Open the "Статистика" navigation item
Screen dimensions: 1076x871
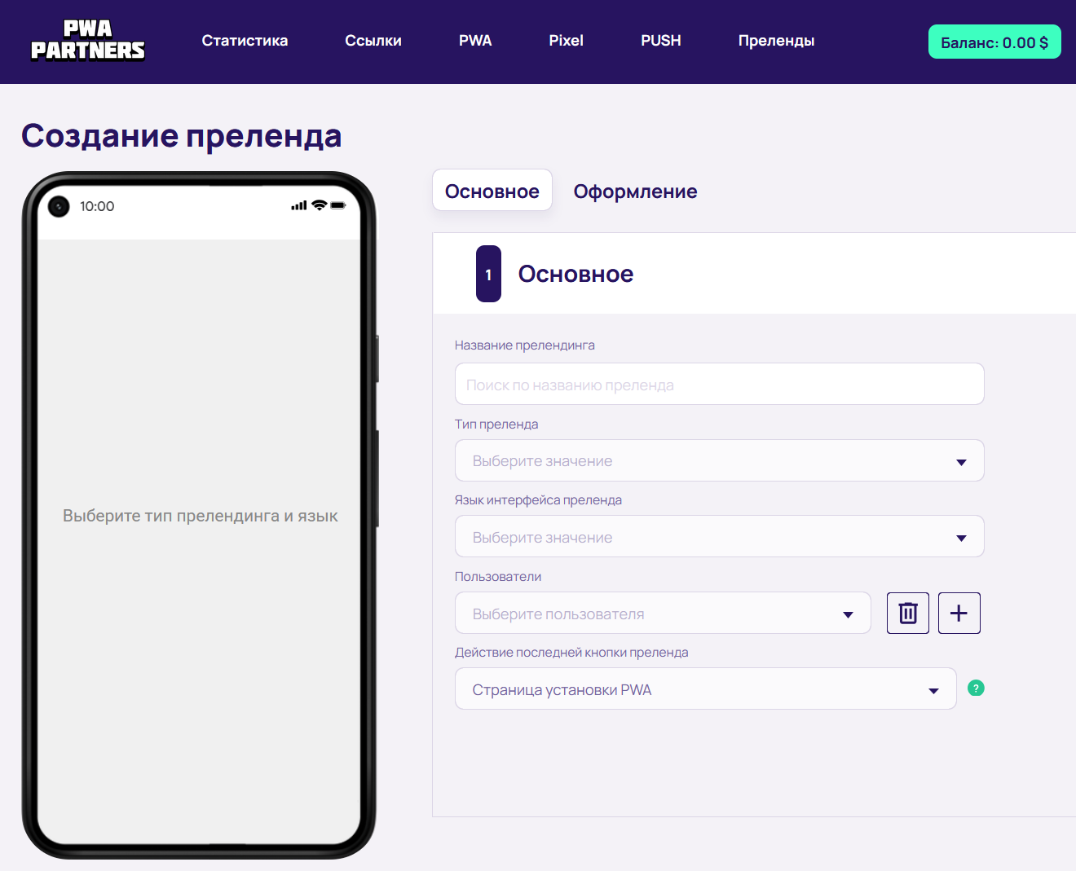245,40
